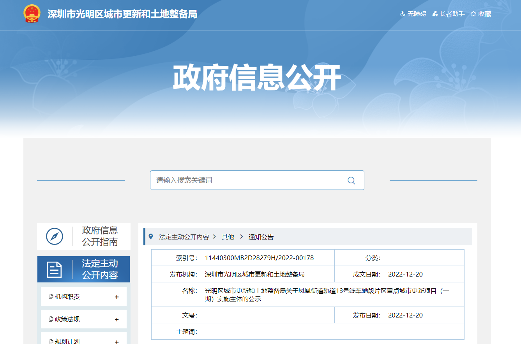Expand the 机构职责 plus sign
This screenshot has height=344, width=521.
[117, 297]
